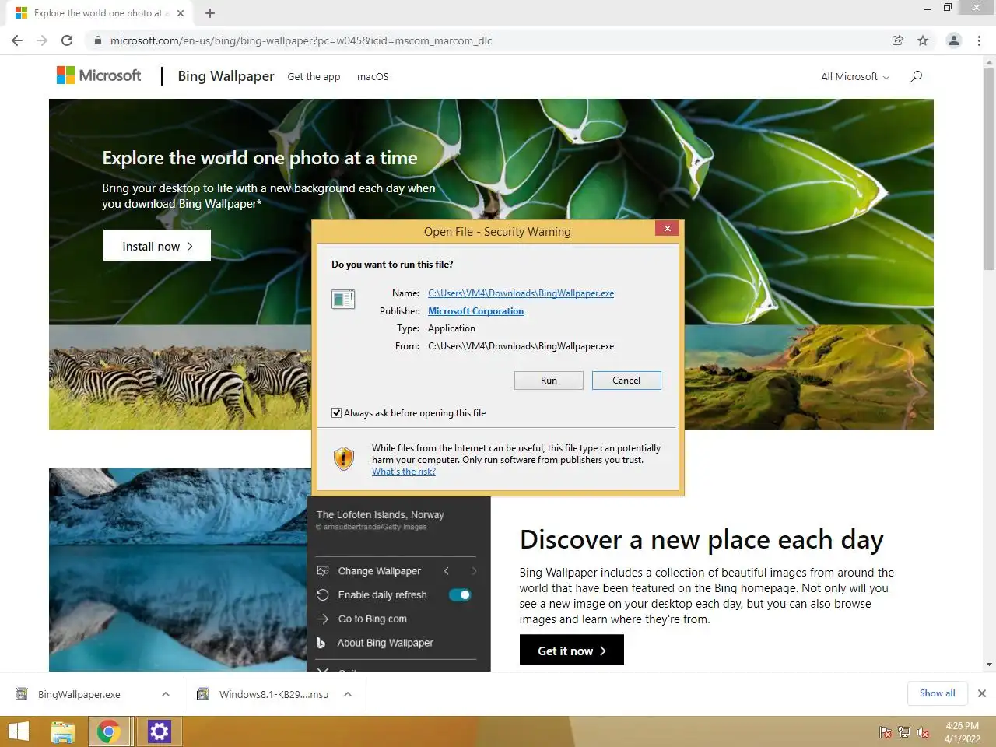Screen dimensions: 996x747
Task: Reload the Bing Wallpaper page
Action: click(x=67, y=40)
